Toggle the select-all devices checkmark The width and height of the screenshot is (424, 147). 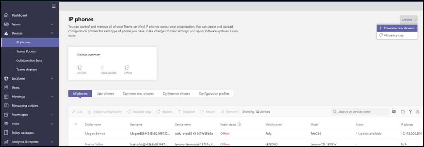pos(76,124)
